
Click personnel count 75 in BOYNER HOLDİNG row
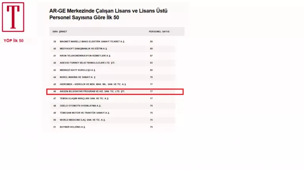coord(151,127)
